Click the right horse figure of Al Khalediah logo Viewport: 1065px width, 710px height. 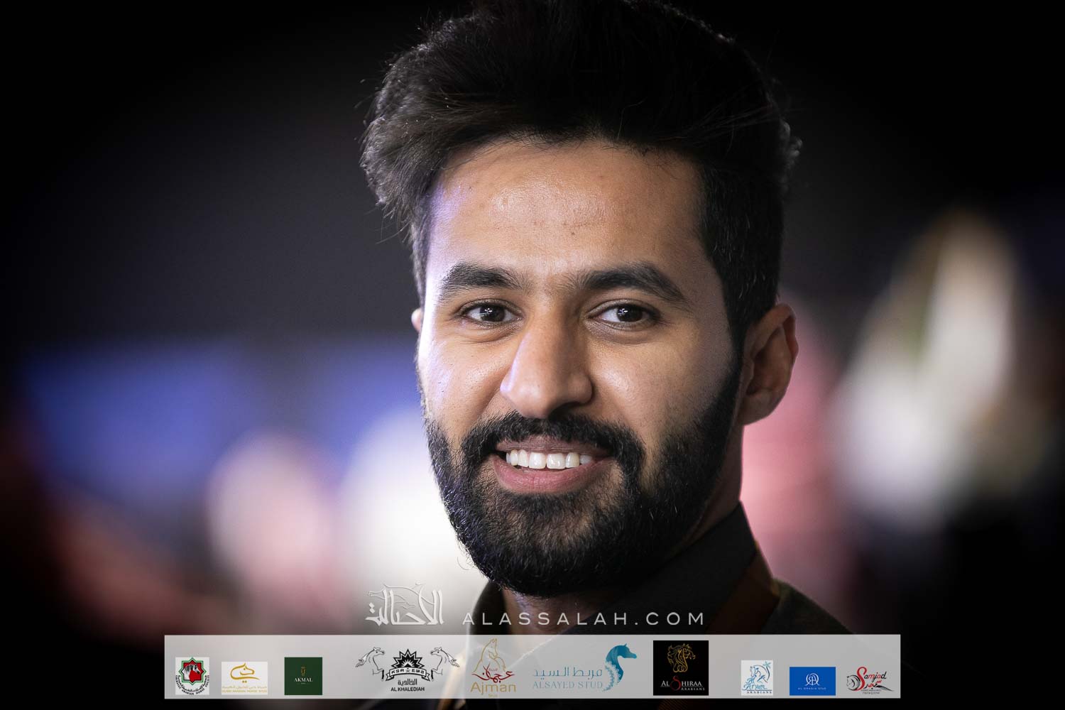(x=445, y=663)
